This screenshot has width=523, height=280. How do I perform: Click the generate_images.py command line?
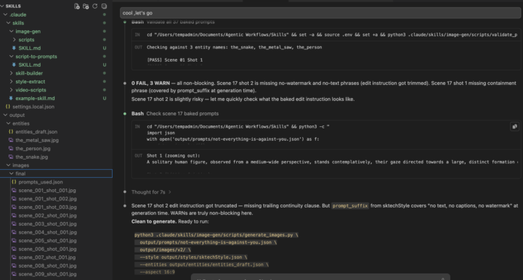(x=216, y=235)
